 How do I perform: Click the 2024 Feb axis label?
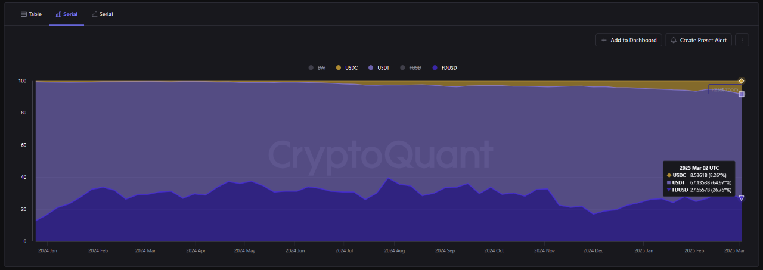click(98, 250)
